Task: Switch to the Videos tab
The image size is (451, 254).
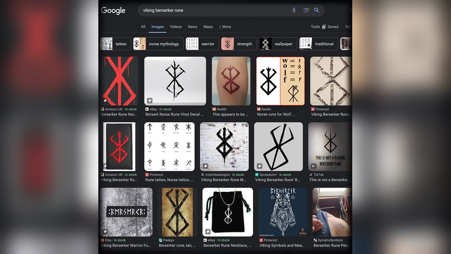Action: (176, 27)
